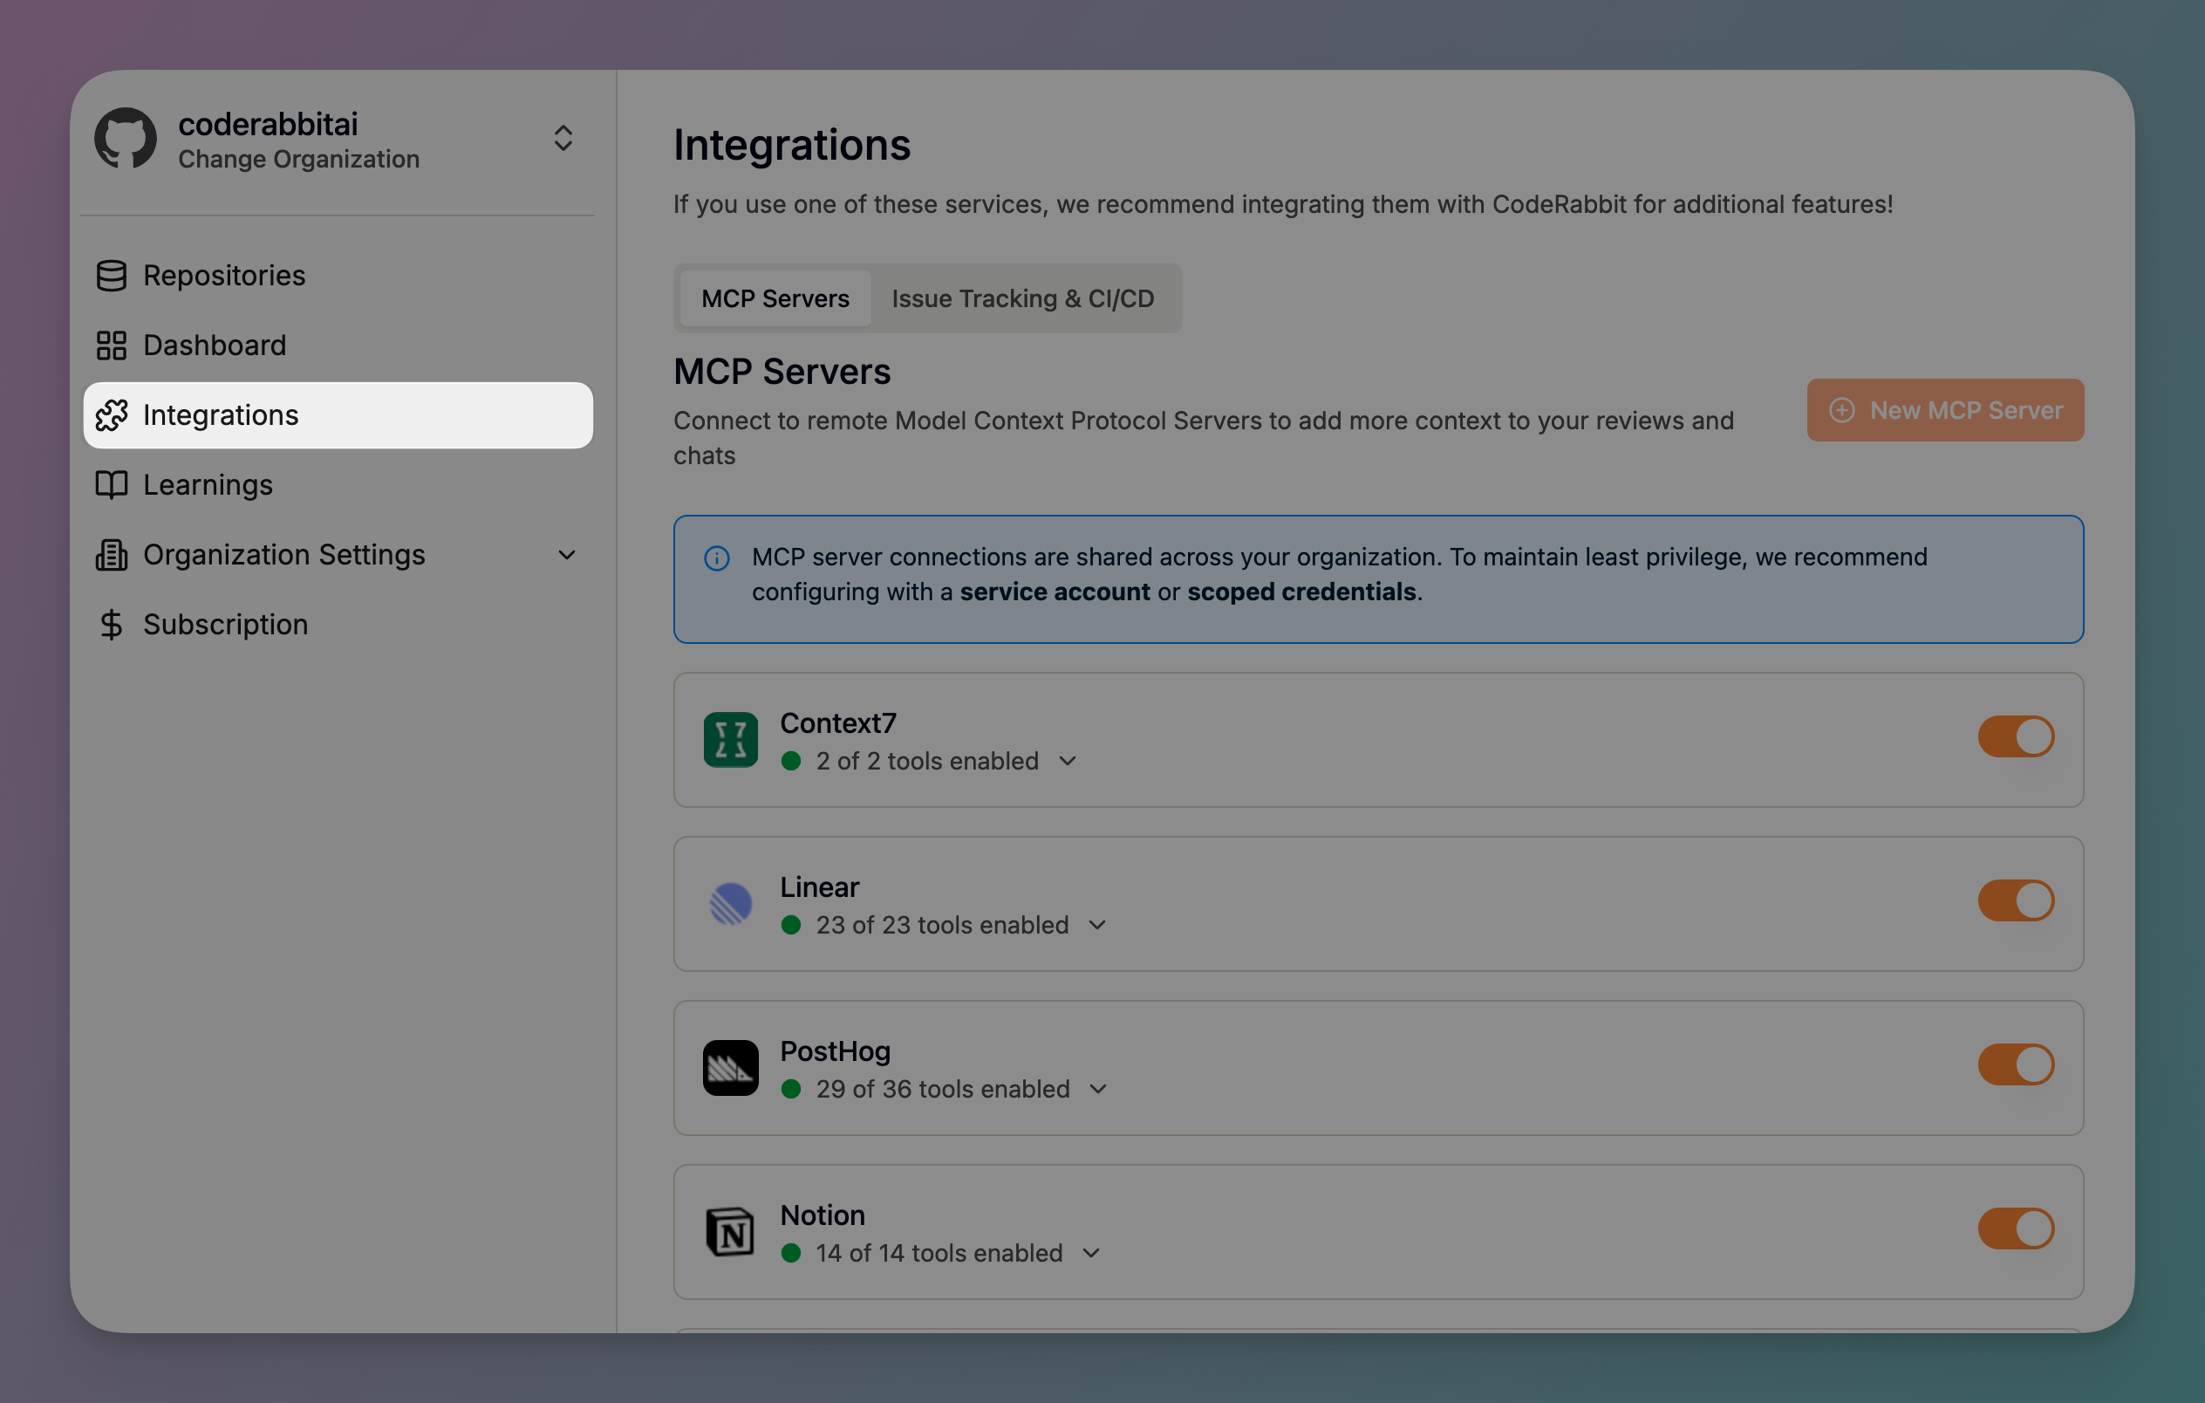Viewport: 2205px width, 1403px height.
Task: Expand the Organization Settings chevron
Action: click(567, 555)
